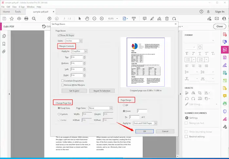The height and width of the screenshot is (159, 229).
Task: Rotate page with the rotate icon
Action: 174,19
